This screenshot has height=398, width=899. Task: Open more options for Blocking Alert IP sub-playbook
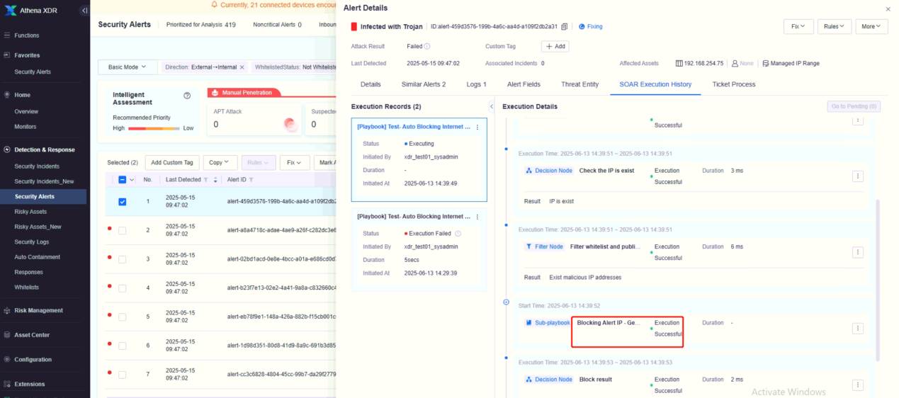[x=857, y=328]
